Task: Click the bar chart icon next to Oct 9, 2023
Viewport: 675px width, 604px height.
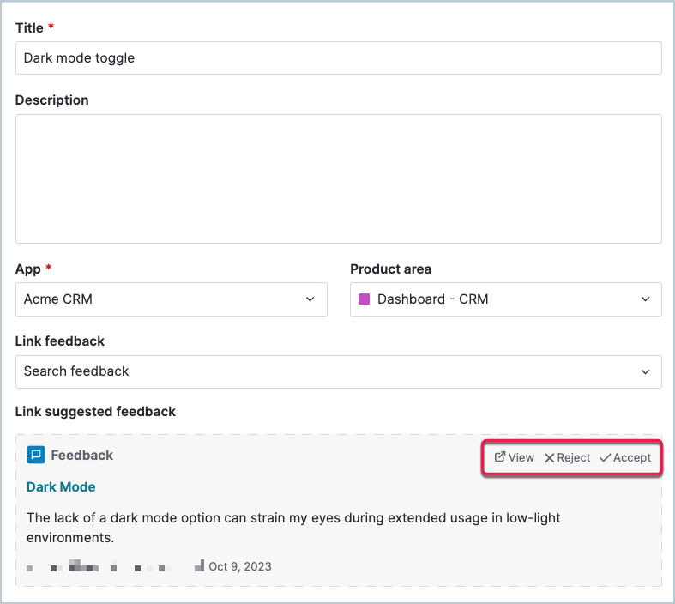Action: (x=199, y=565)
